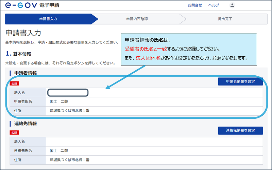Open the ヘルプ link
This screenshot has height=170, width=272.
(214, 5)
